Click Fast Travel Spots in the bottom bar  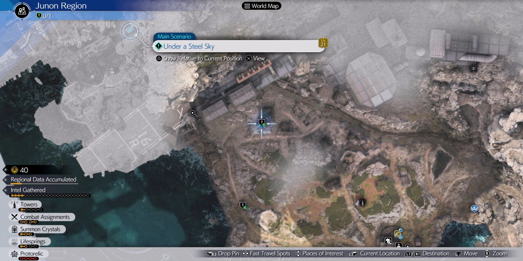click(270, 254)
